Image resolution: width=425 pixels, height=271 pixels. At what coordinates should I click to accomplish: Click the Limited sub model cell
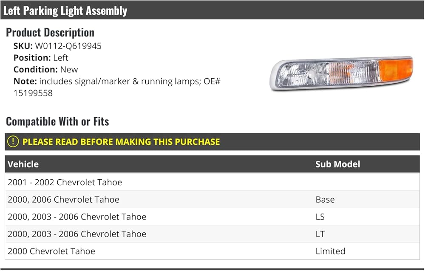[x=330, y=251]
